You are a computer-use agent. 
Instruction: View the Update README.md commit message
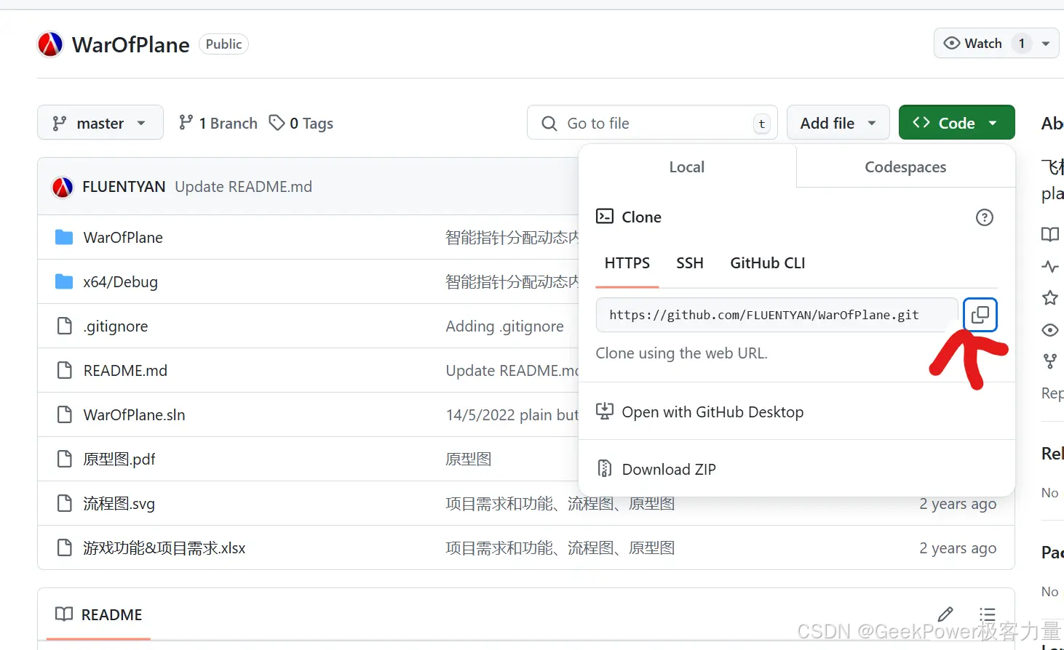243,186
